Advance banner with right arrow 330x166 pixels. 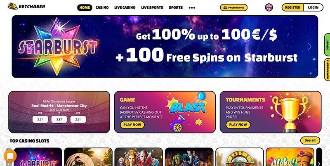pyautogui.click(x=309, y=47)
